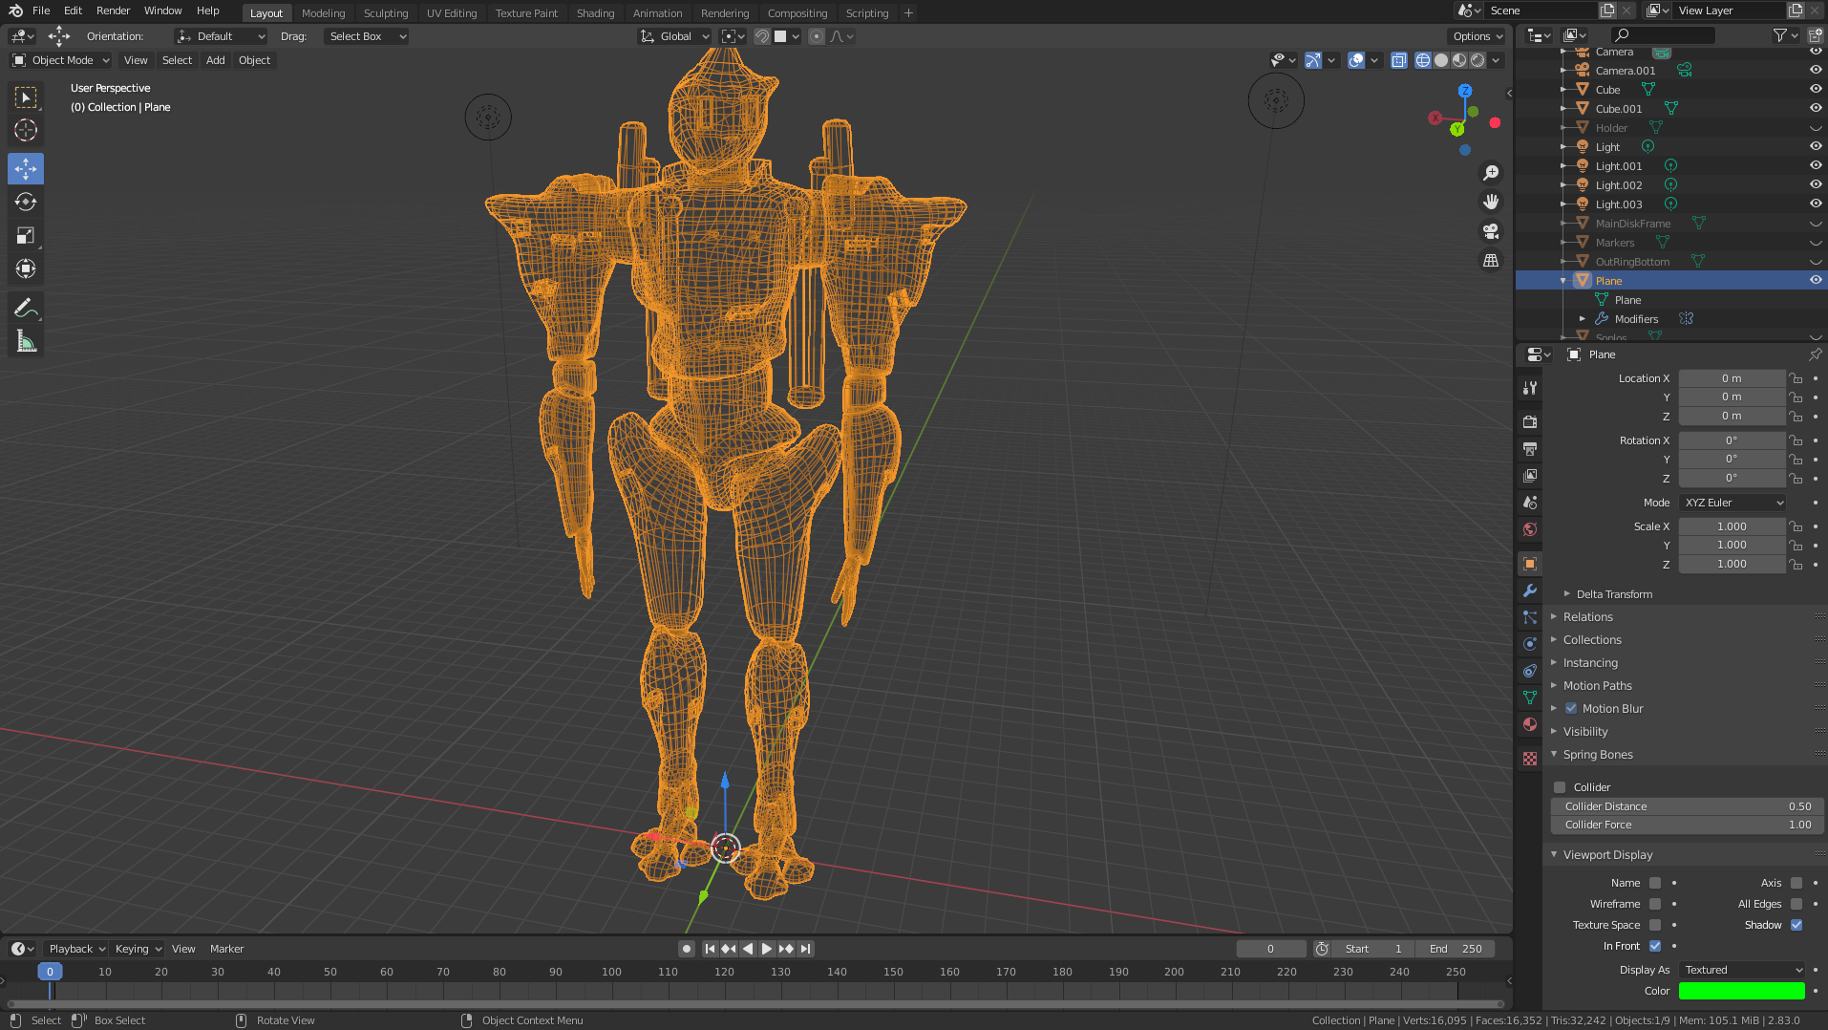Open the Material properties tab
Screen dimensions: 1828x1030
coord(1530,724)
